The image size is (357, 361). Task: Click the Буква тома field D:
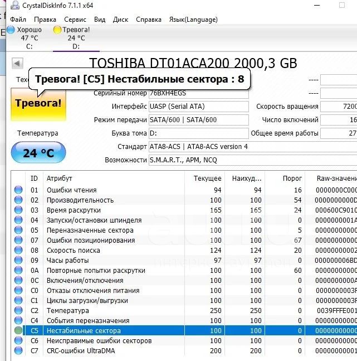tap(199, 133)
